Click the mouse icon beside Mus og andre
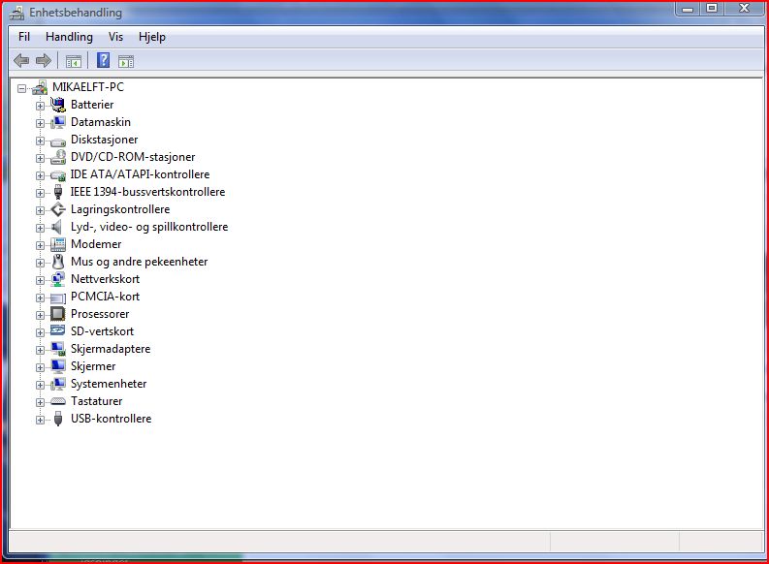769x564 pixels. click(x=58, y=262)
